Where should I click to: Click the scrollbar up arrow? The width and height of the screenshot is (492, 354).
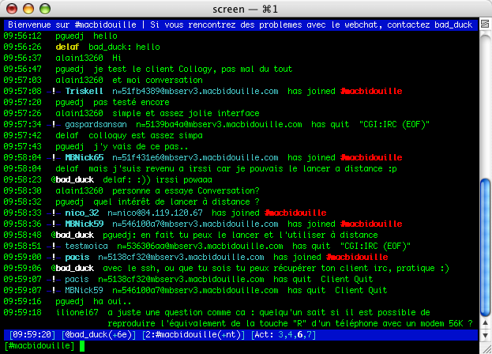[x=485, y=322]
